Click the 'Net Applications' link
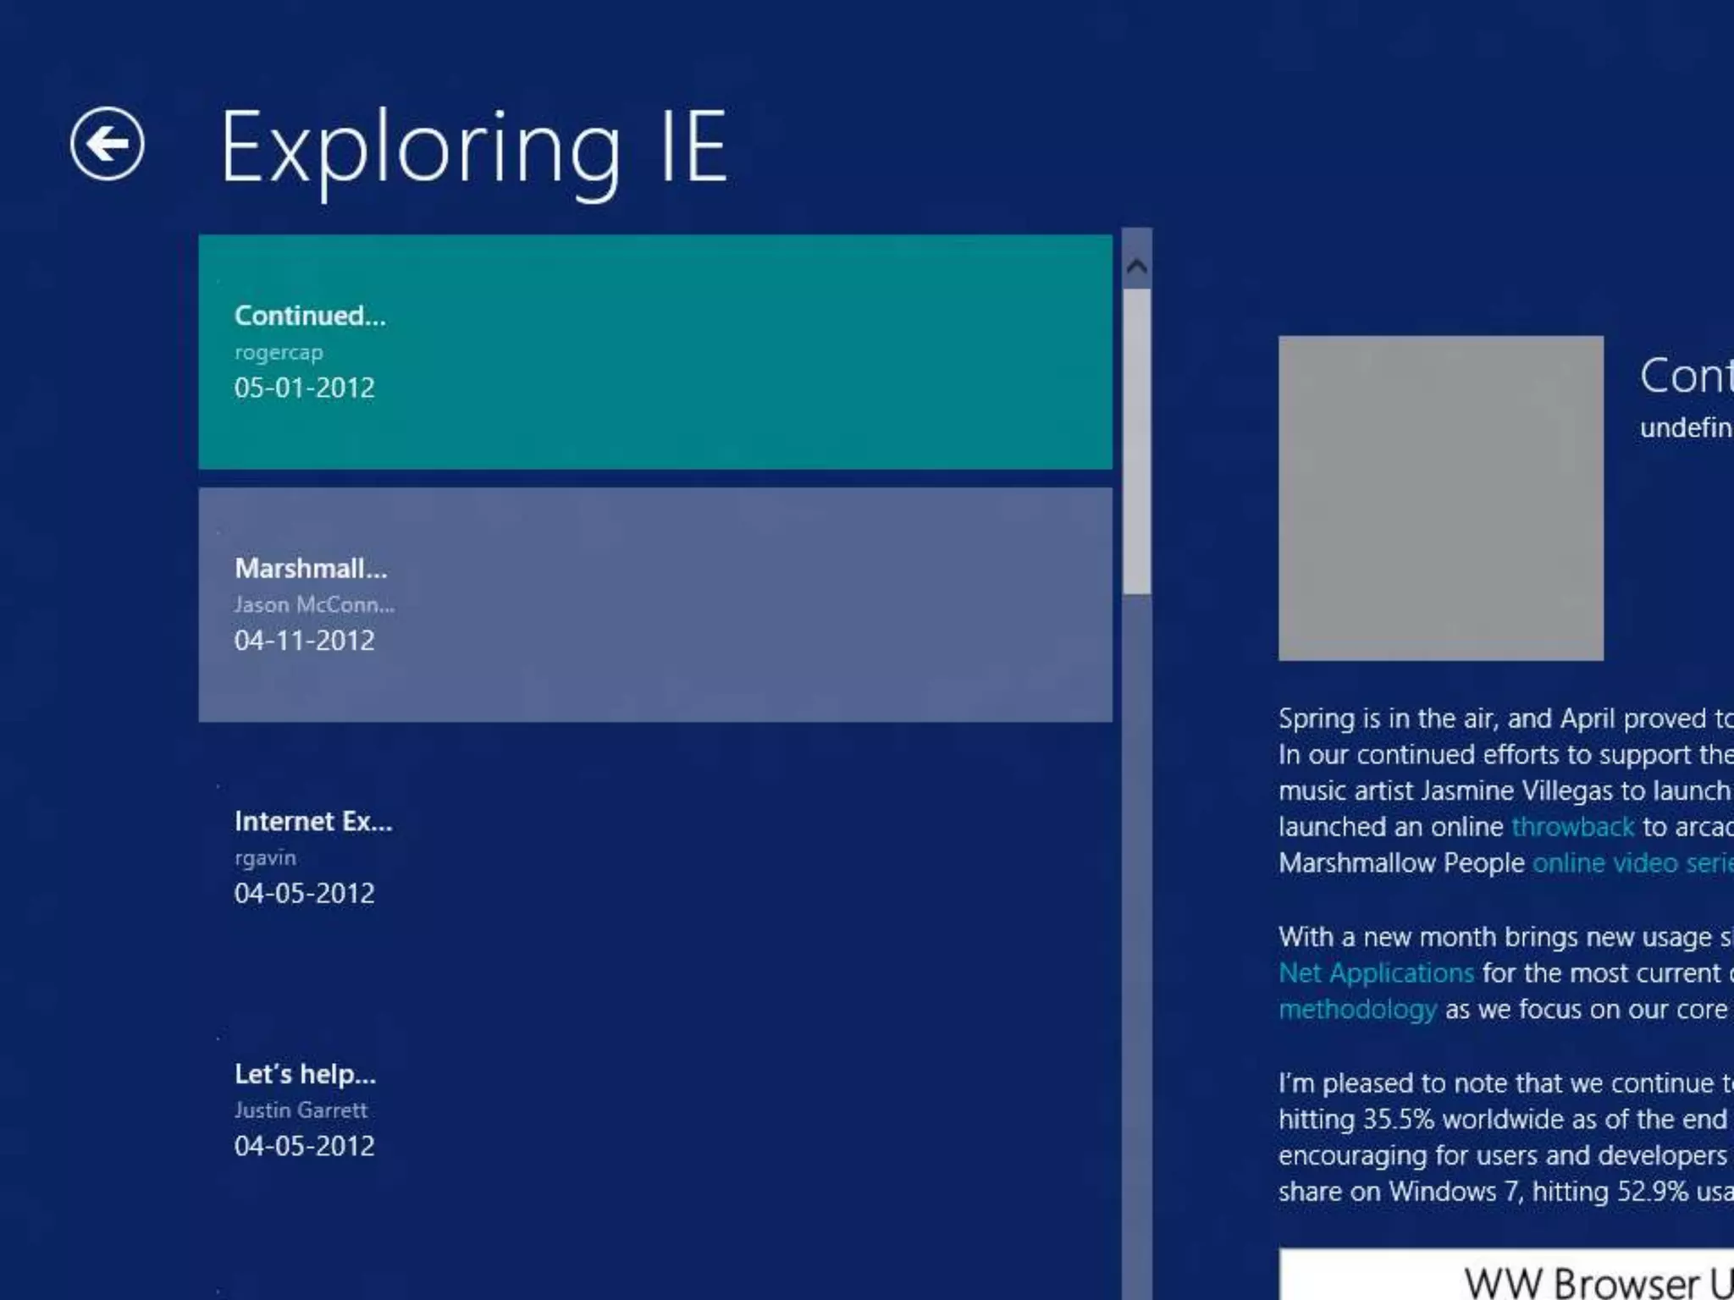1734x1300 pixels. 1376,973
